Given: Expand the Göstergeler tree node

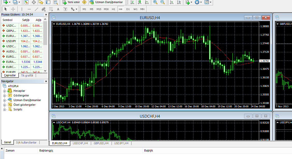Looking at the screenshot, I should coord(4,96).
